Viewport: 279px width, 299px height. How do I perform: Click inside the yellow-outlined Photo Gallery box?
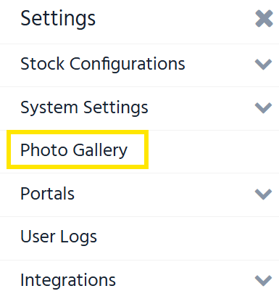[x=78, y=149]
